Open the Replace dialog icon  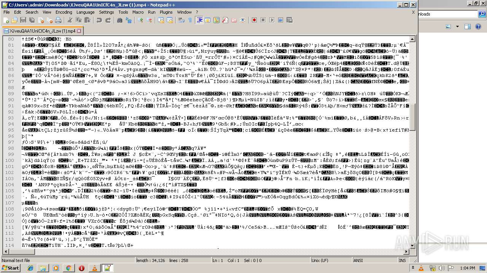pos(129,20)
